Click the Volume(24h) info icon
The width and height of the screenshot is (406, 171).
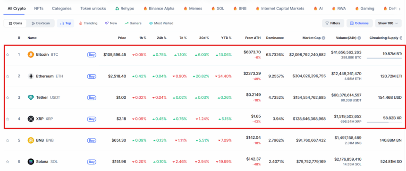[359, 38]
